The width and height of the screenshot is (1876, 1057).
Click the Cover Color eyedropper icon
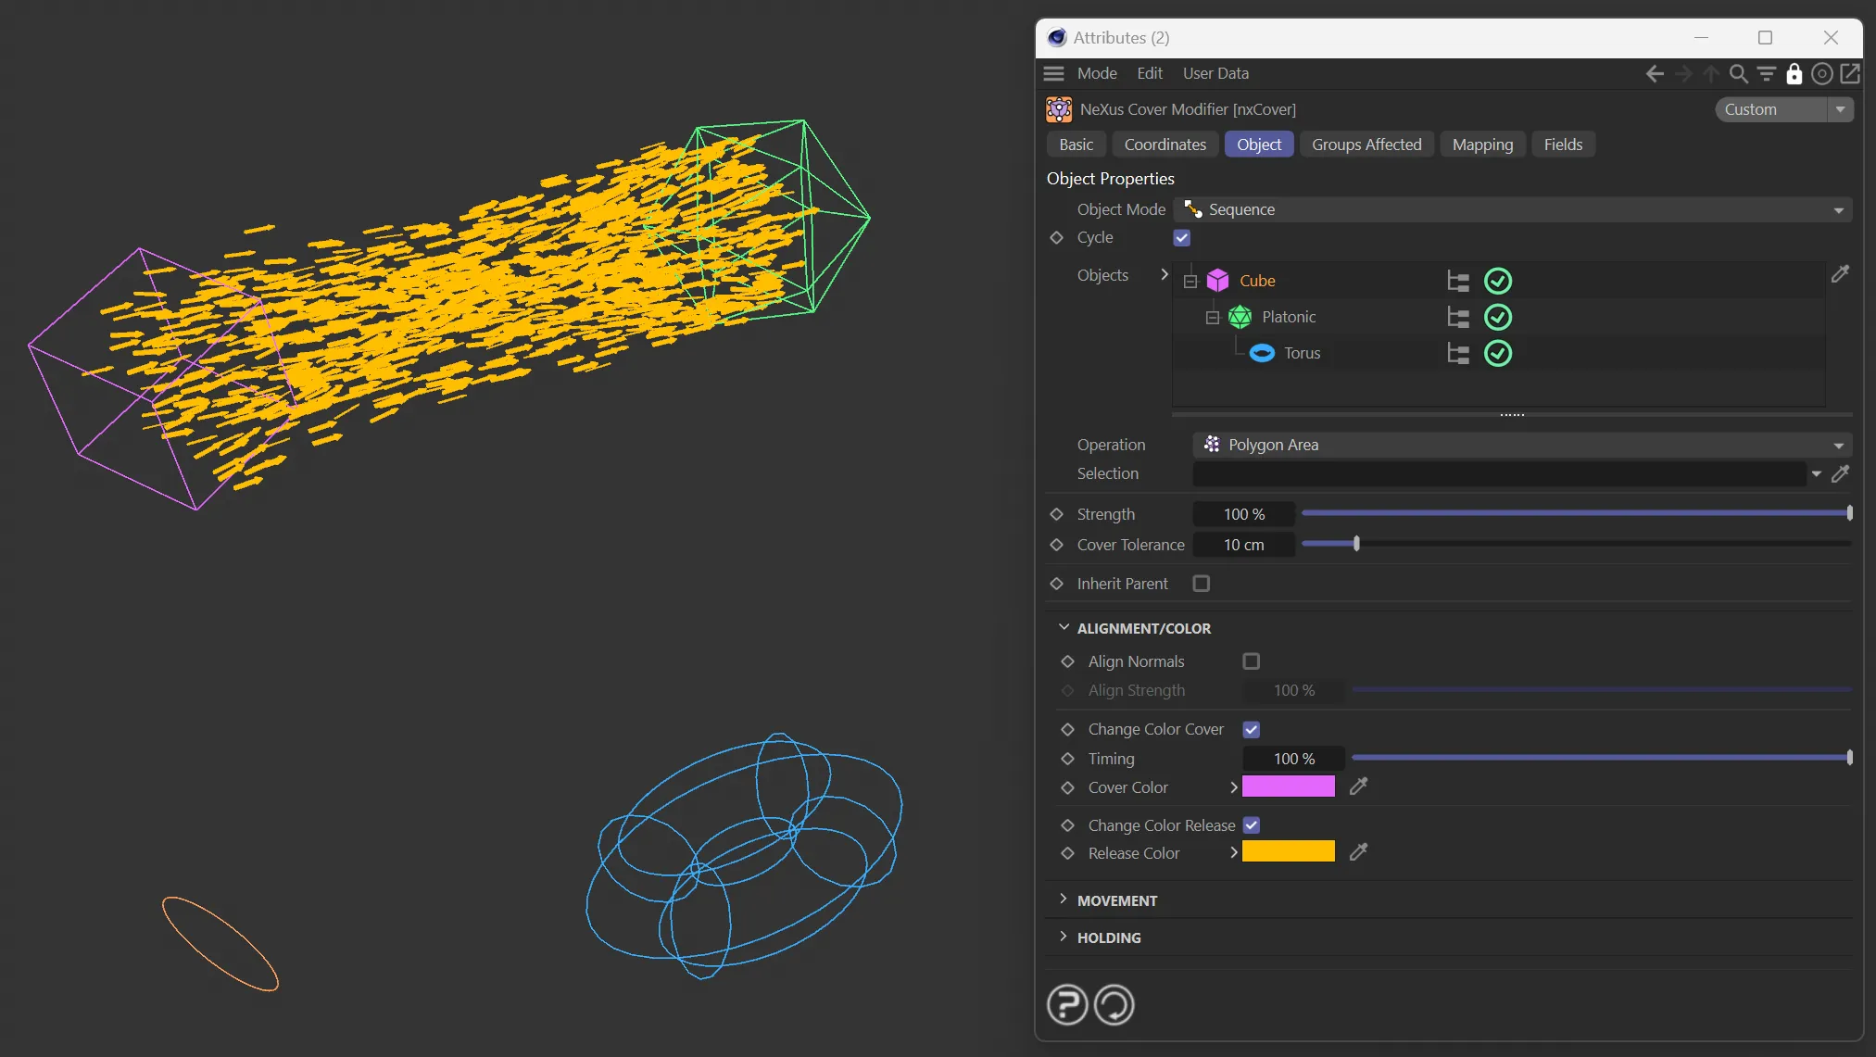(1358, 786)
